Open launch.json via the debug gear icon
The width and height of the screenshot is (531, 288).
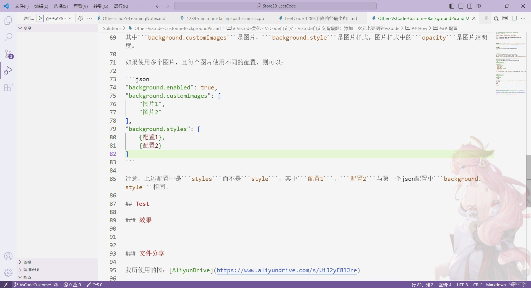pos(80,18)
